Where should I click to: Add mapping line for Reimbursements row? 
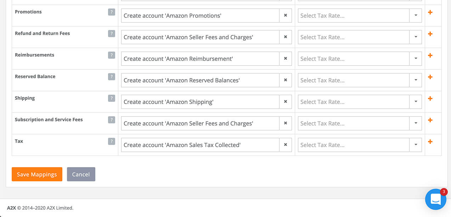[430, 55]
